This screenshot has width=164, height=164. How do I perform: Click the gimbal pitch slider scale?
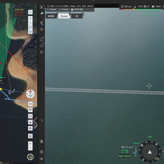[x=136, y=151]
